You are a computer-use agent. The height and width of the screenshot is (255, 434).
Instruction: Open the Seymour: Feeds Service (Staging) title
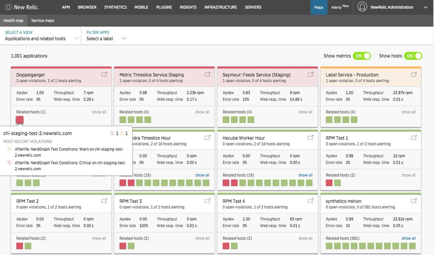point(256,75)
